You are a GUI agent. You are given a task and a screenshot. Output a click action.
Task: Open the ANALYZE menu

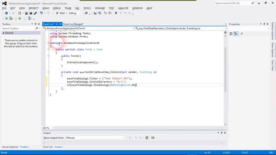[x=123, y=8]
